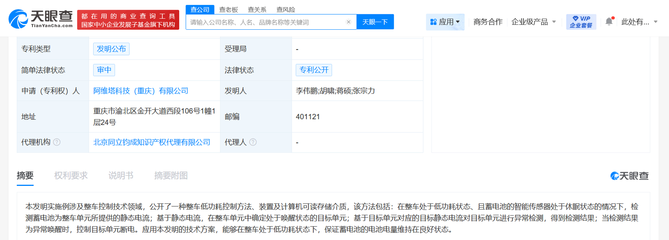Expand the 此处有... user menu
669x240 pixels.
coord(639,22)
